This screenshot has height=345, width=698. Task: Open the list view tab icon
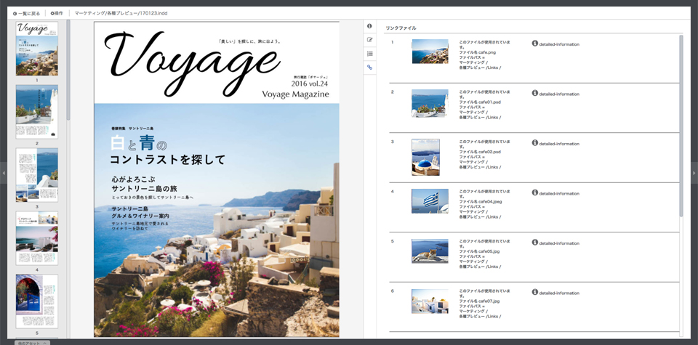pos(369,54)
